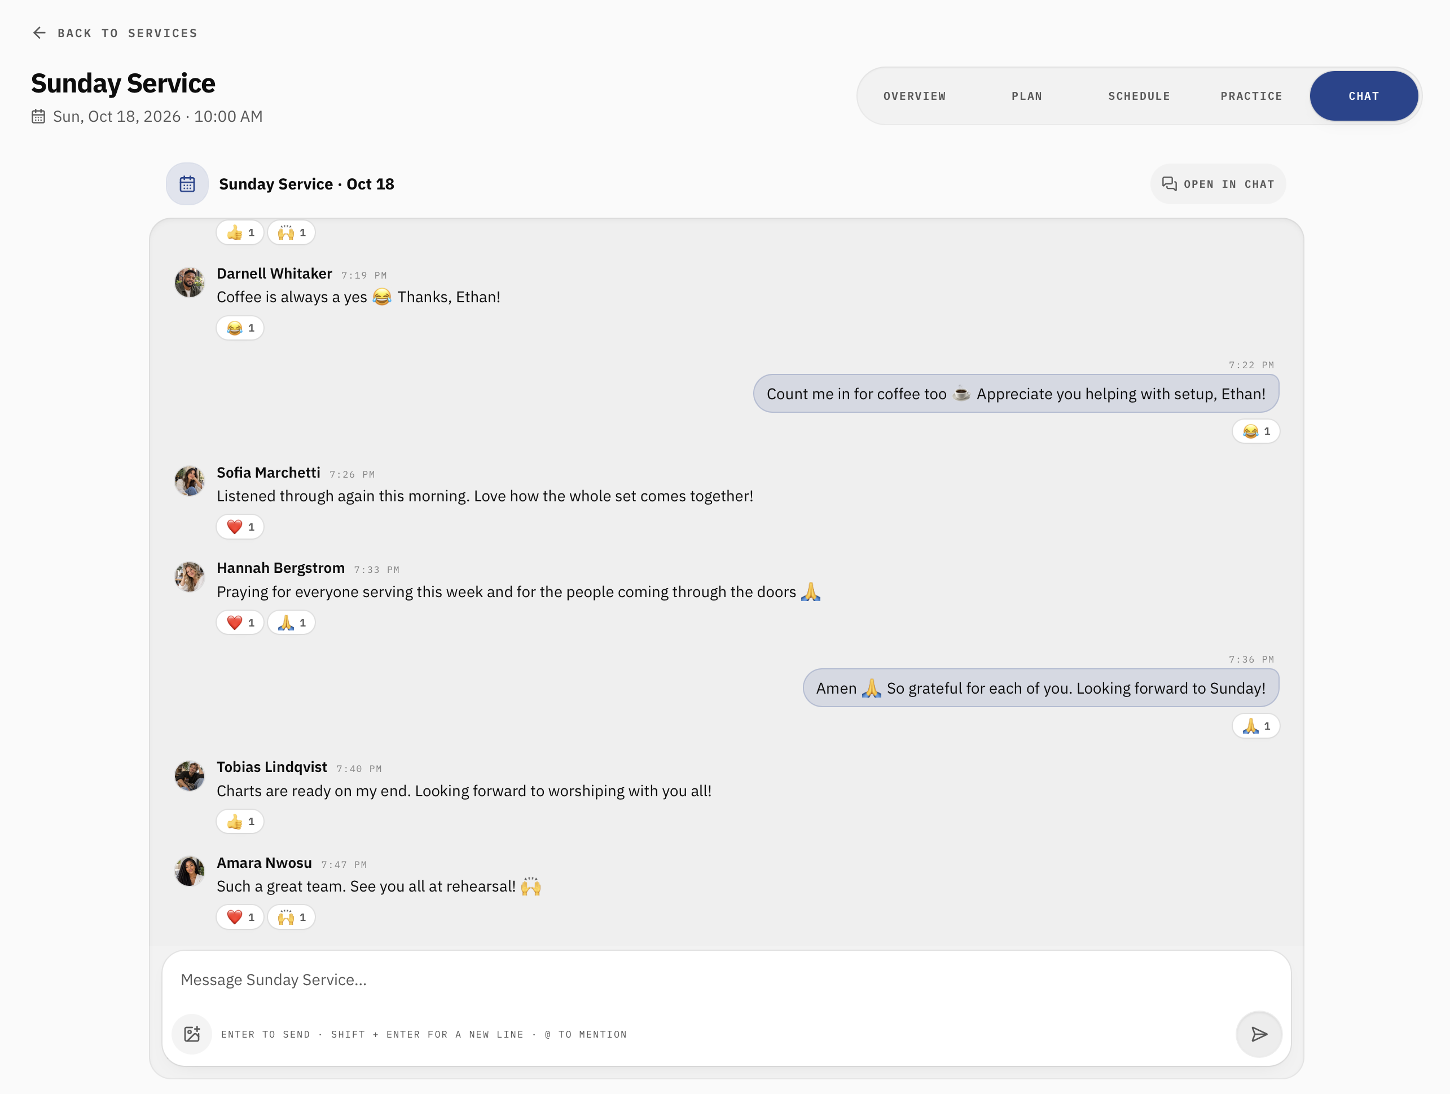Click the send message arrow icon
Image resolution: width=1450 pixels, height=1094 pixels.
(1259, 1034)
